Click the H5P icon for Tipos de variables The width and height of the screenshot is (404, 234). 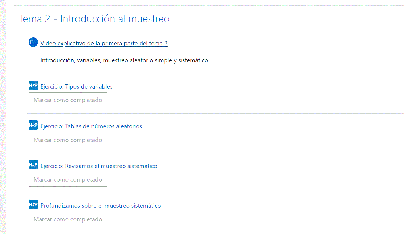pos(33,85)
